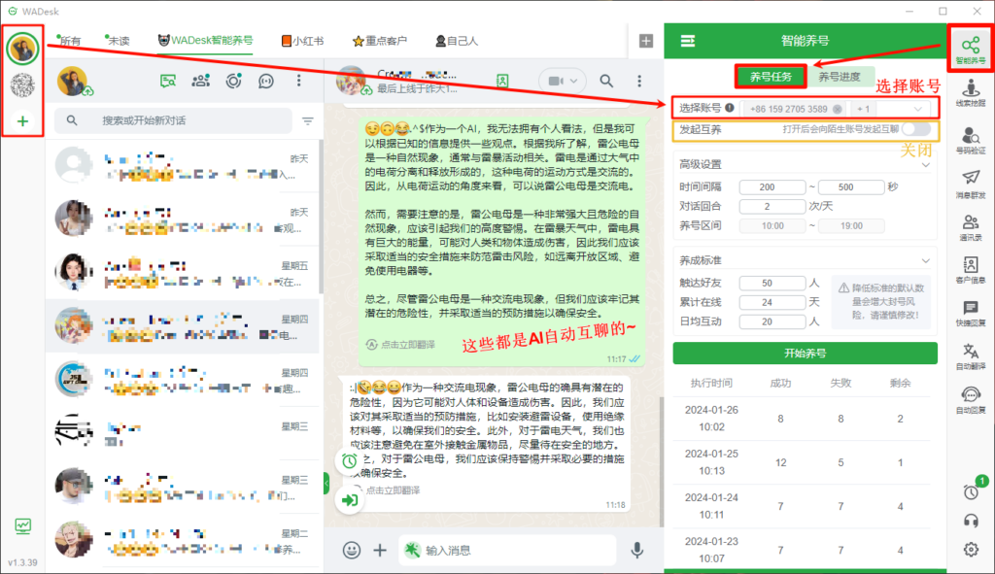Image resolution: width=995 pixels, height=574 pixels.
Task: Edit the 时间间隔 maximum field 500
Action: (x=851, y=187)
